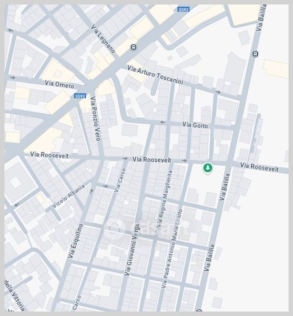The height and width of the screenshot is (316, 293).
Task: Click the Via Omero street label
Action: click(59, 84)
